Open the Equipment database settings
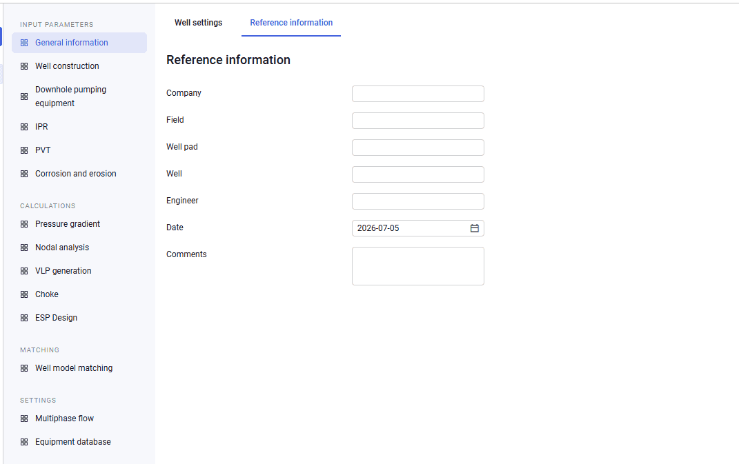Viewport: 739px width, 464px height. pos(79,443)
